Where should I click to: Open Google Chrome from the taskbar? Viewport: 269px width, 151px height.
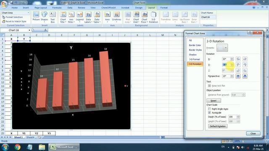17,147
